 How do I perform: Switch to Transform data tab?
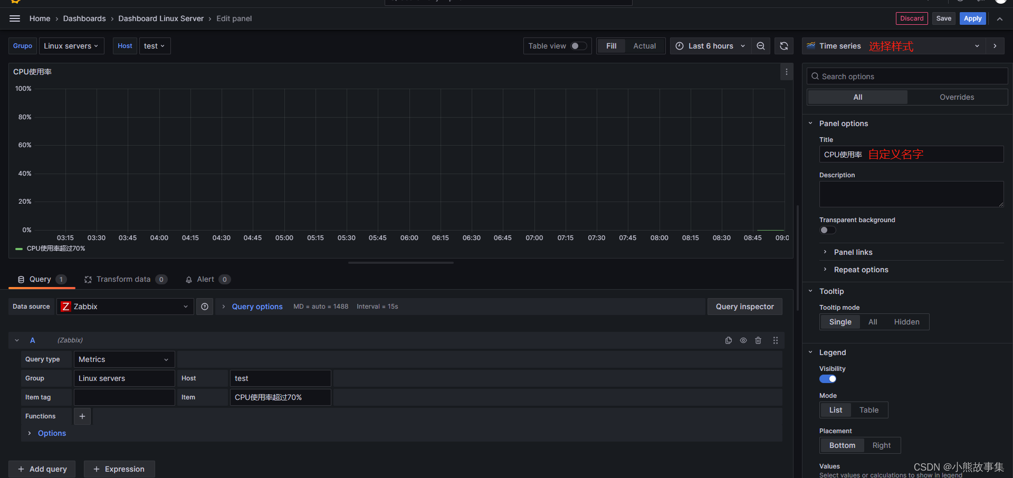(x=126, y=279)
